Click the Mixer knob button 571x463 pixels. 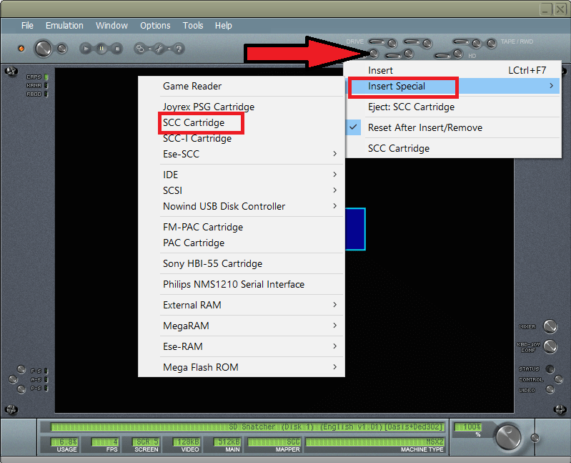tap(550, 327)
